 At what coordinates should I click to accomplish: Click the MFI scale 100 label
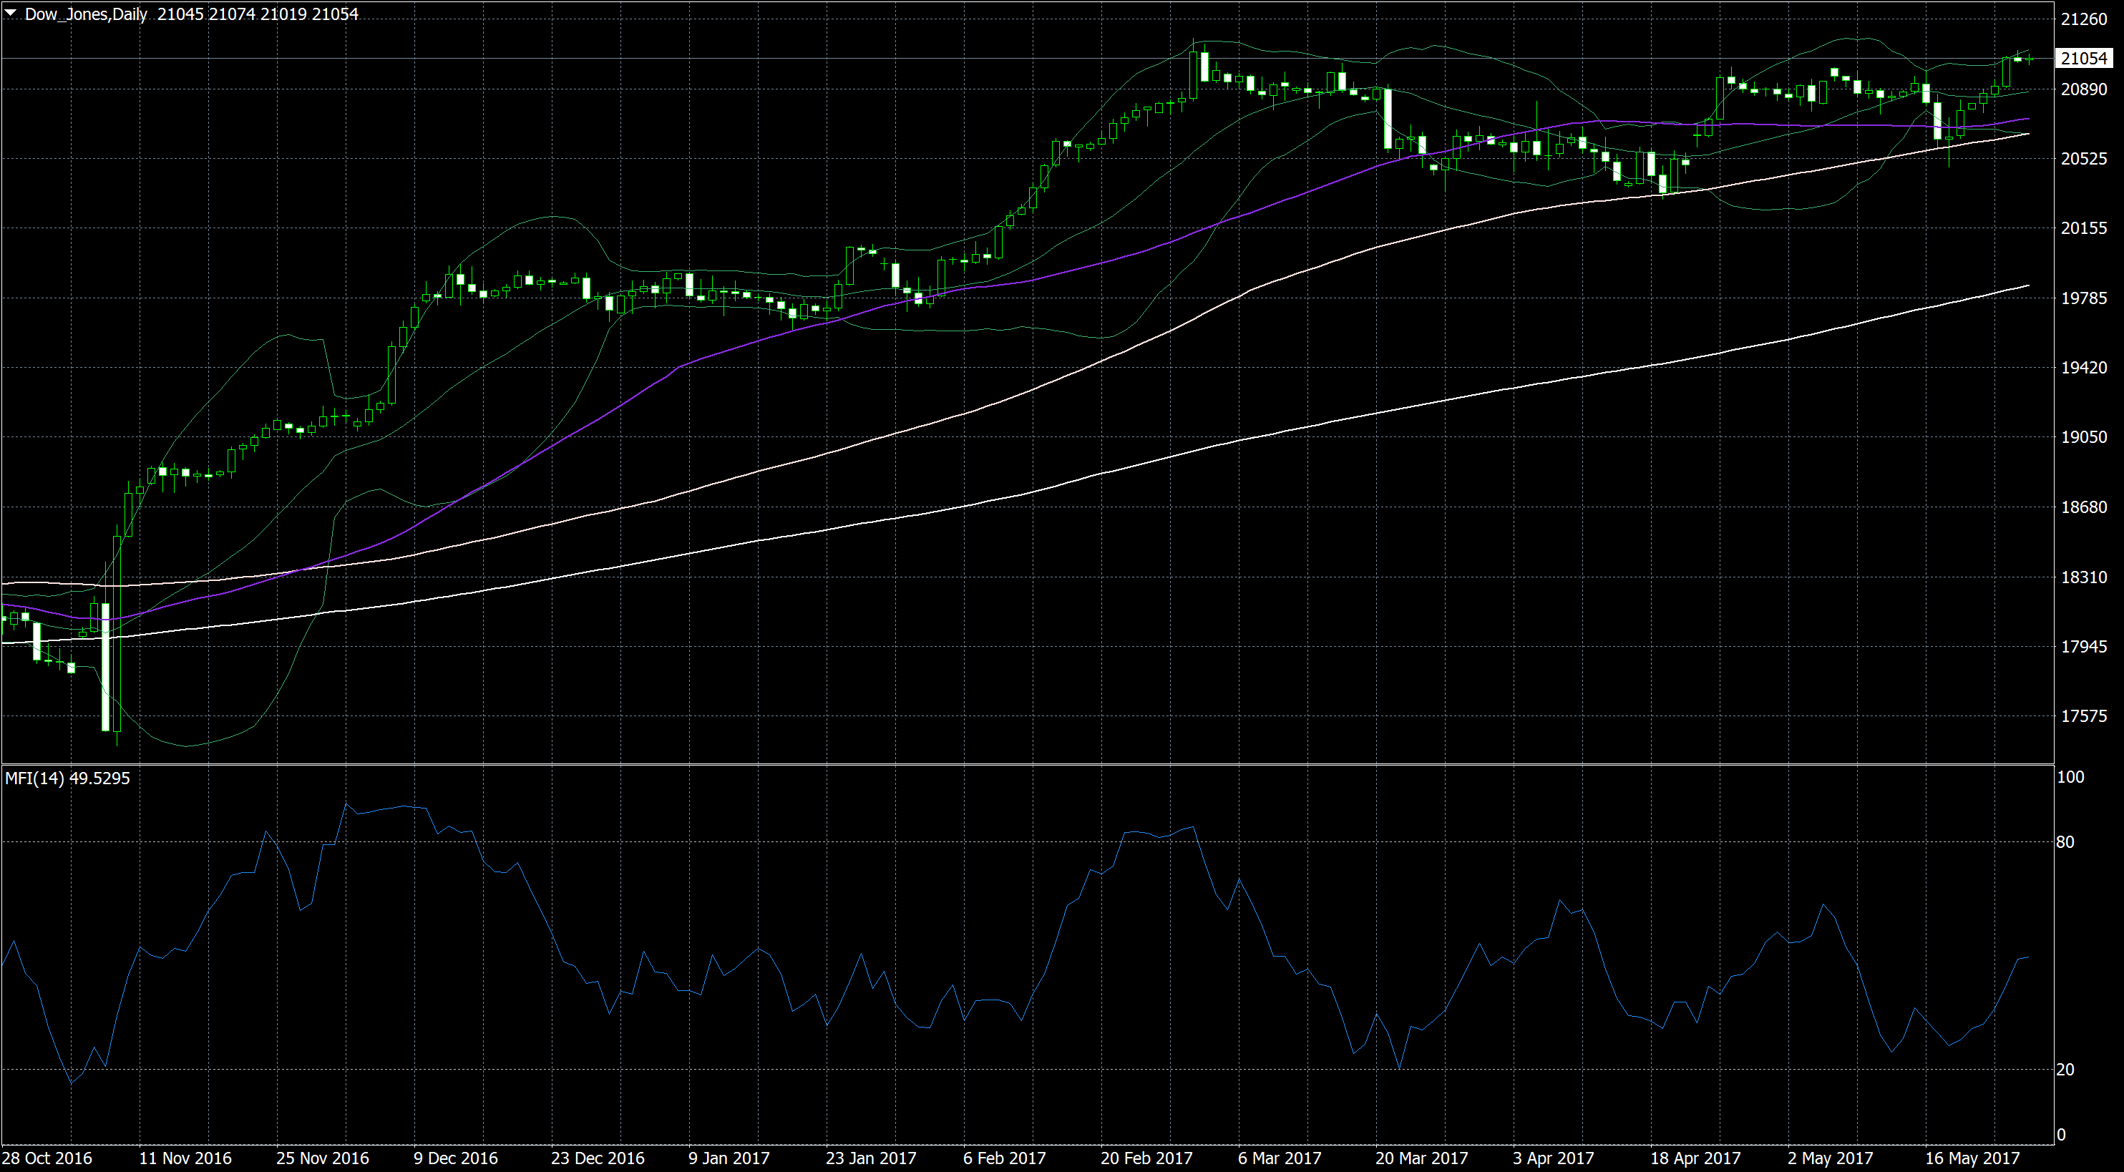point(2070,777)
